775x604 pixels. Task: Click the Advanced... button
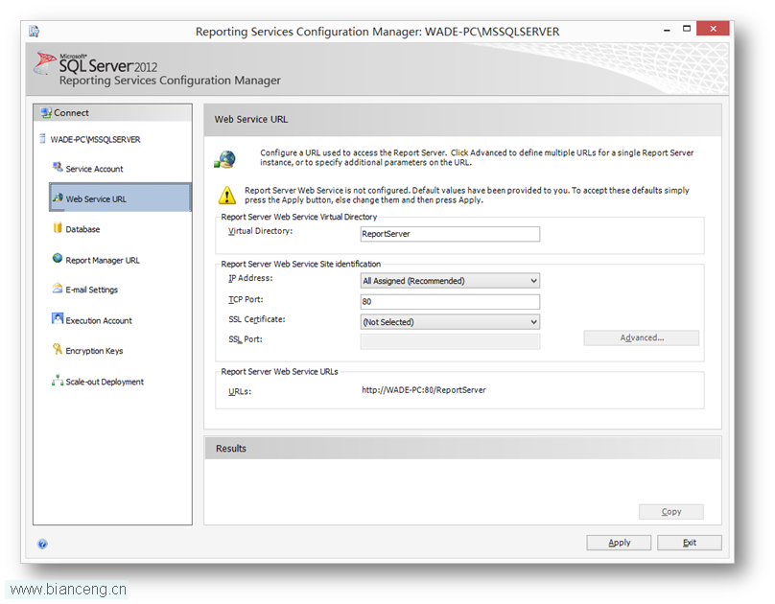point(641,337)
